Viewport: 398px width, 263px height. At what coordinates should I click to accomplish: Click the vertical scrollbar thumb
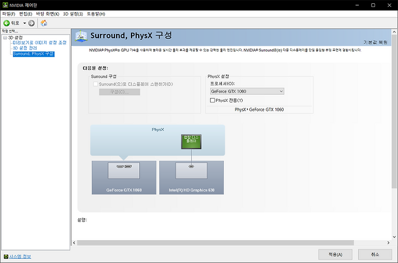[x=394, y=111]
